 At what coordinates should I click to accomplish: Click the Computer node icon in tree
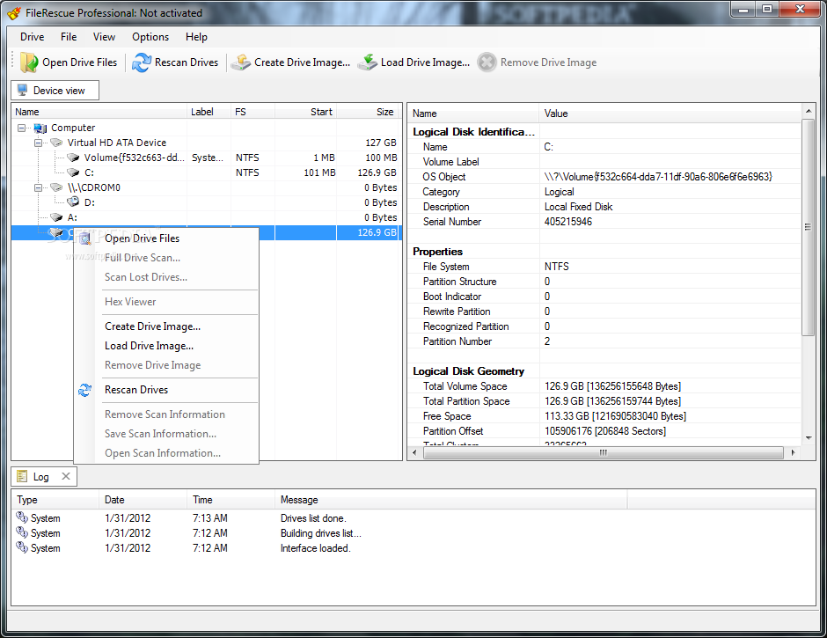40,128
